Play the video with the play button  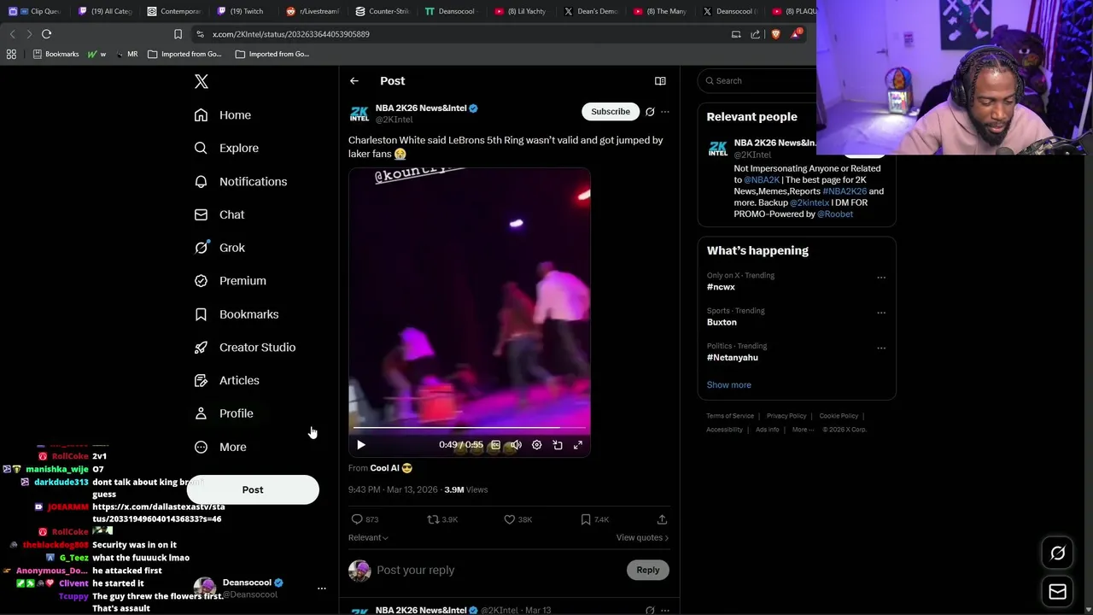point(361,445)
